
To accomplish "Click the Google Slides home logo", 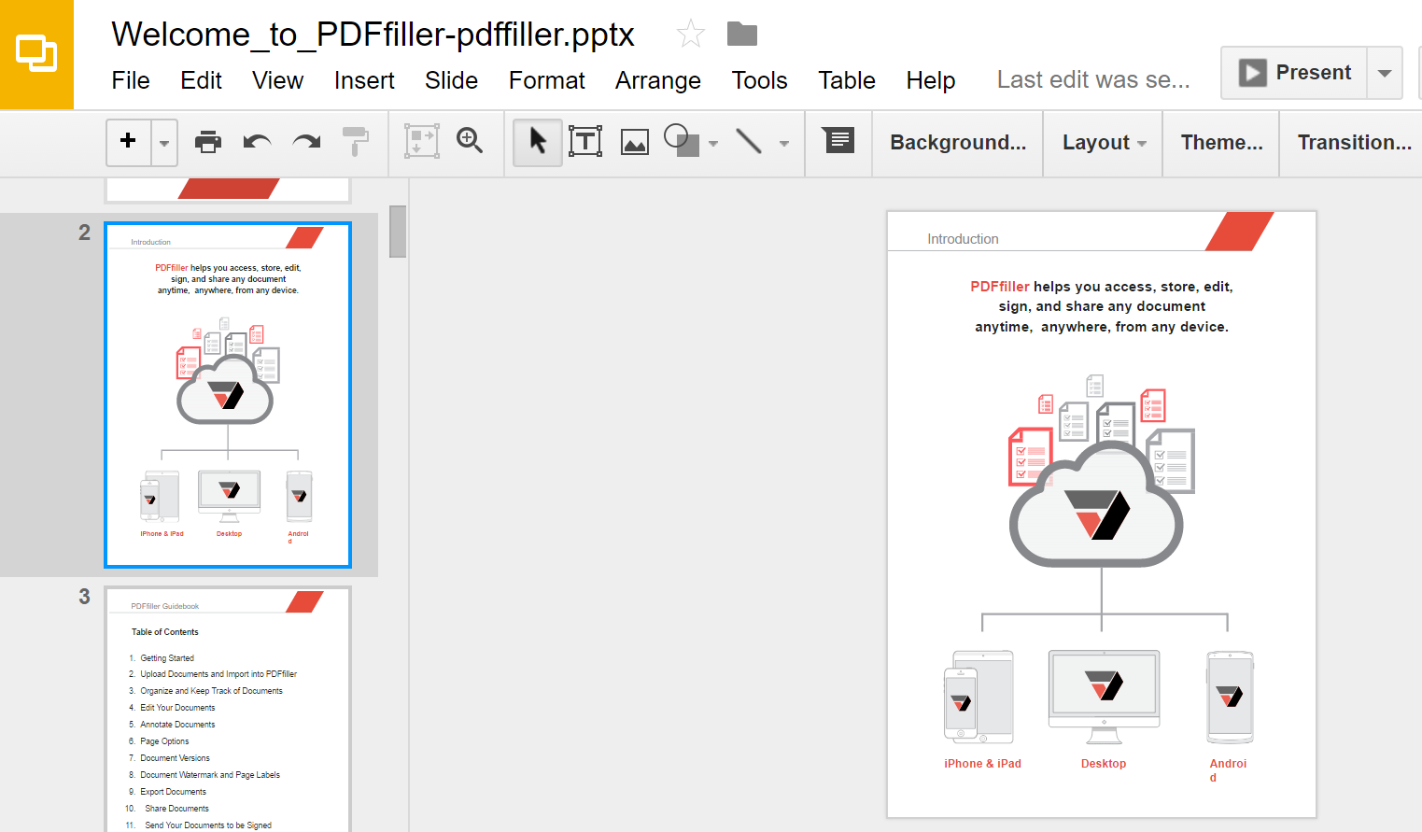I will click(36, 54).
